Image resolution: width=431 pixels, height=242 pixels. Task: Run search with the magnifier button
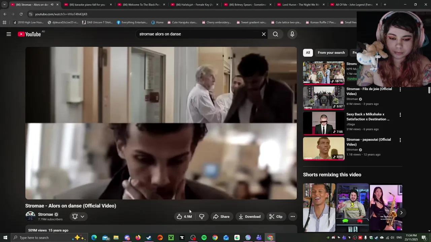point(275,34)
